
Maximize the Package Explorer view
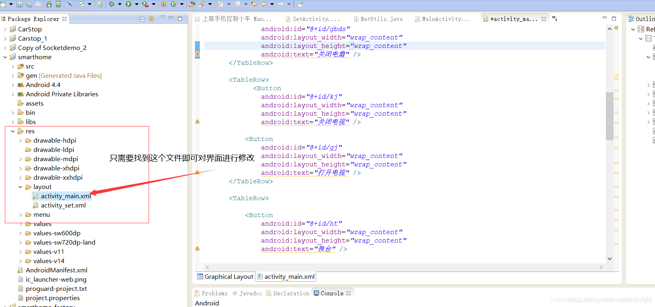coord(180,19)
